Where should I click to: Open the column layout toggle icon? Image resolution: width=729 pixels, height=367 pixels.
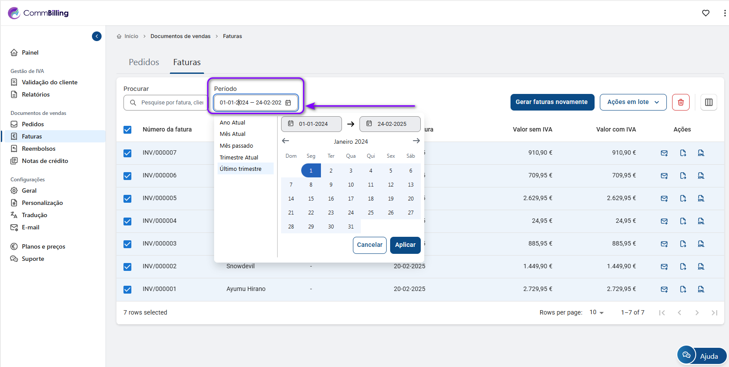708,102
